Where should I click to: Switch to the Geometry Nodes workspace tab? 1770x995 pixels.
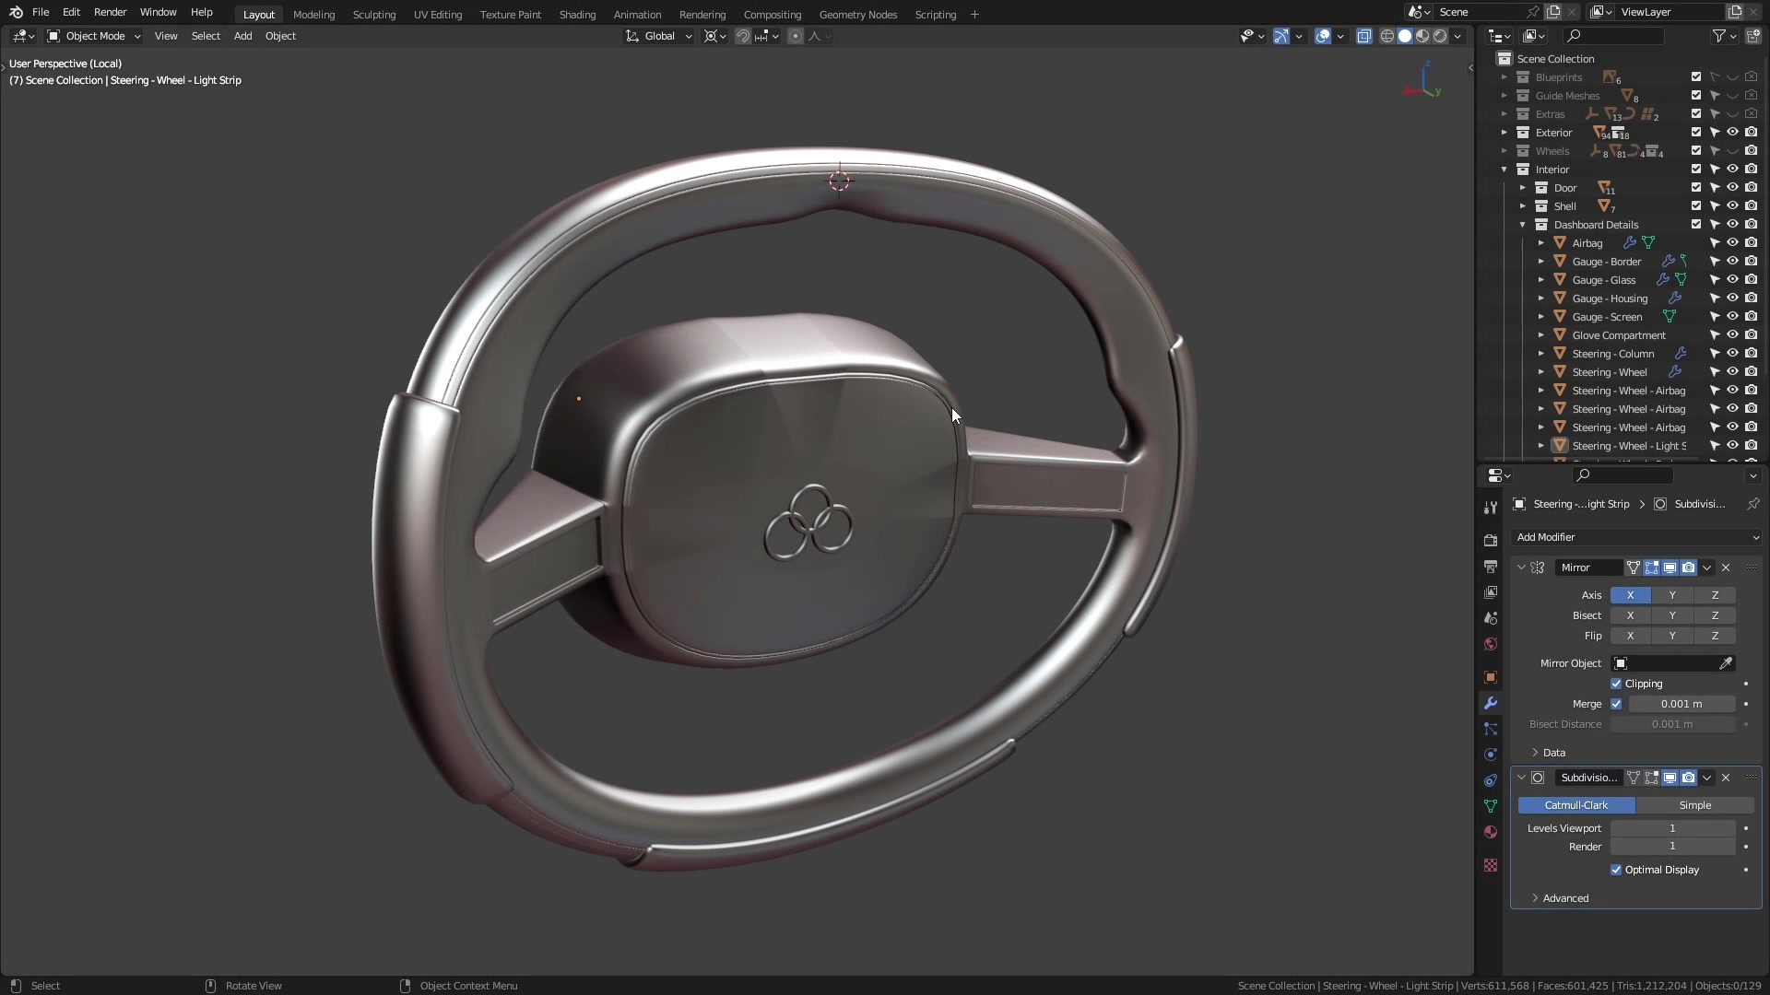coord(857,14)
